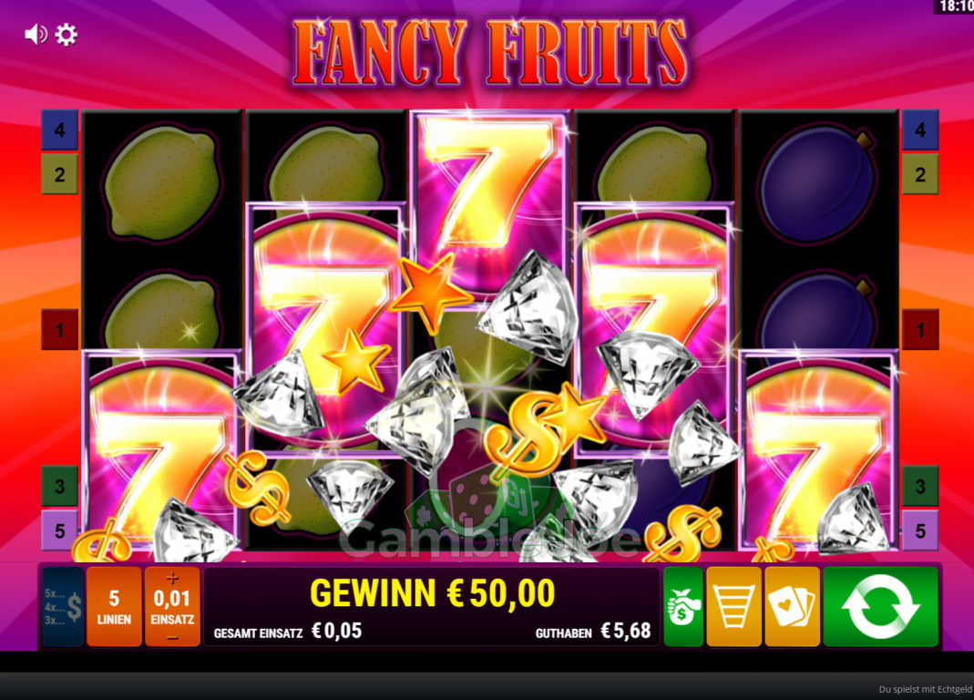Select payline 2 marker on left side
Screen dimensions: 974x700
tap(59, 175)
